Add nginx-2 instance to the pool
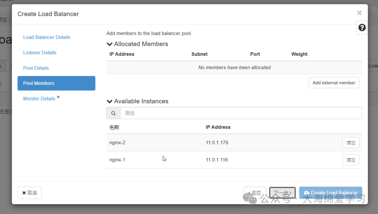Image resolution: width=378 pixels, height=214 pixels. coord(350,143)
